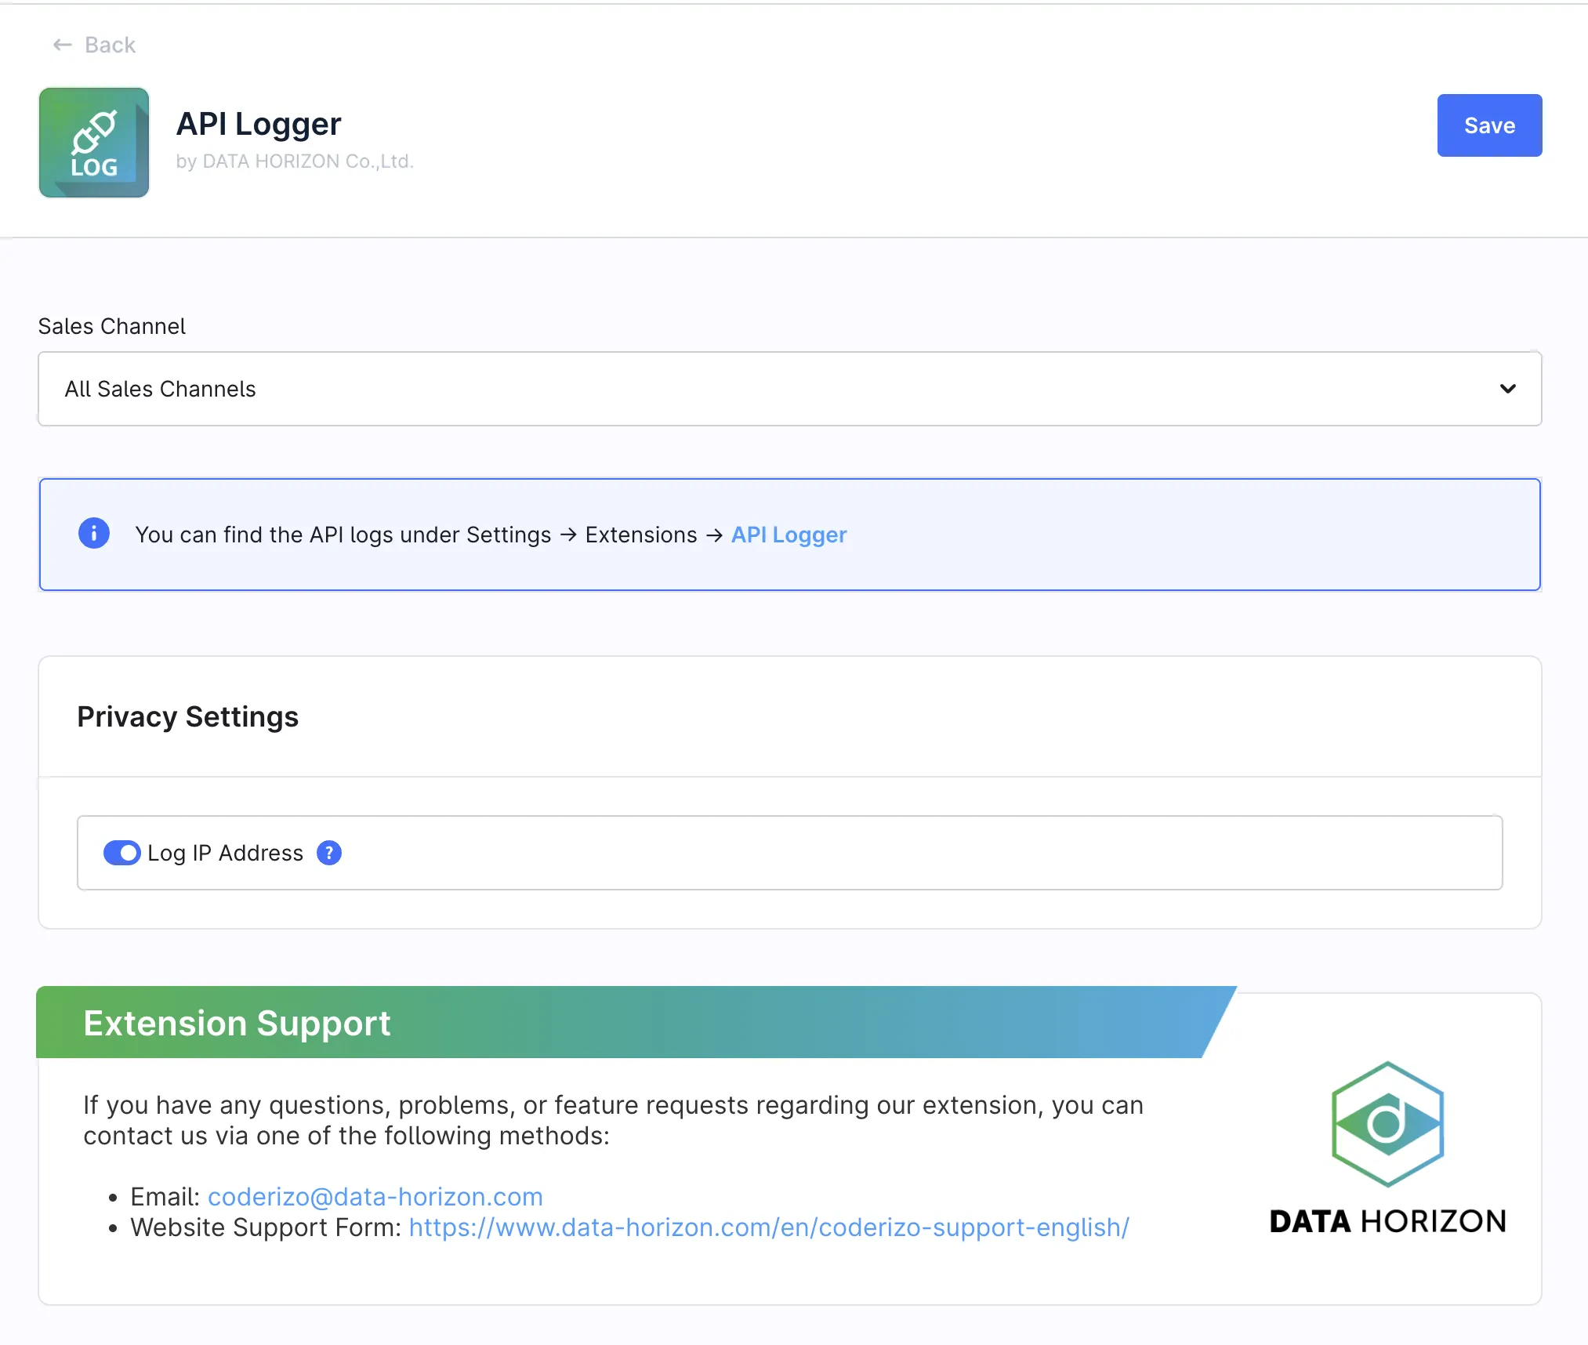Image resolution: width=1588 pixels, height=1345 pixels.
Task: Click the by DATA HORIZON Co.,Ltd. subtitle
Action: click(x=295, y=161)
